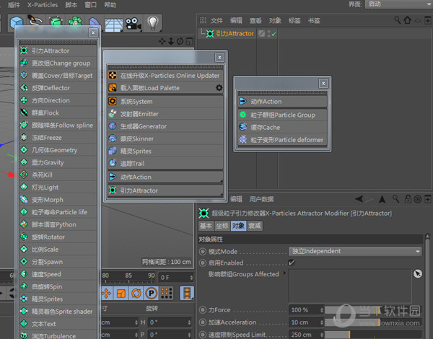Select 反弹Deflector modifier
This screenshot has height=339, width=433.
pyautogui.click(x=58, y=88)
